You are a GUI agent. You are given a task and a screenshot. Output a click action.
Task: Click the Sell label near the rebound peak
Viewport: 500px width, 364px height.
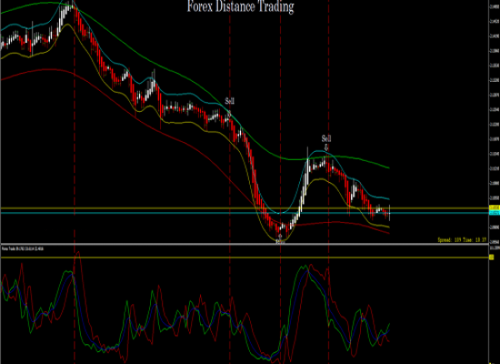tap(326, 138)
